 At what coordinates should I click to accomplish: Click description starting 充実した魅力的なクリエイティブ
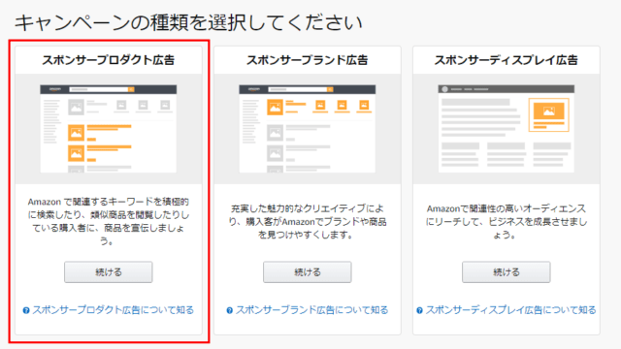tap(307, 222)
